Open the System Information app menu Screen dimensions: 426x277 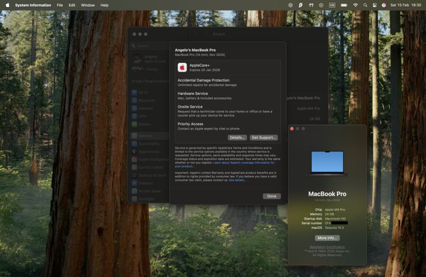pyautogui.click(x=33, y=5)
